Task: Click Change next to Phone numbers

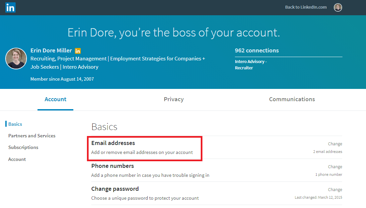Action: point(335,167)
